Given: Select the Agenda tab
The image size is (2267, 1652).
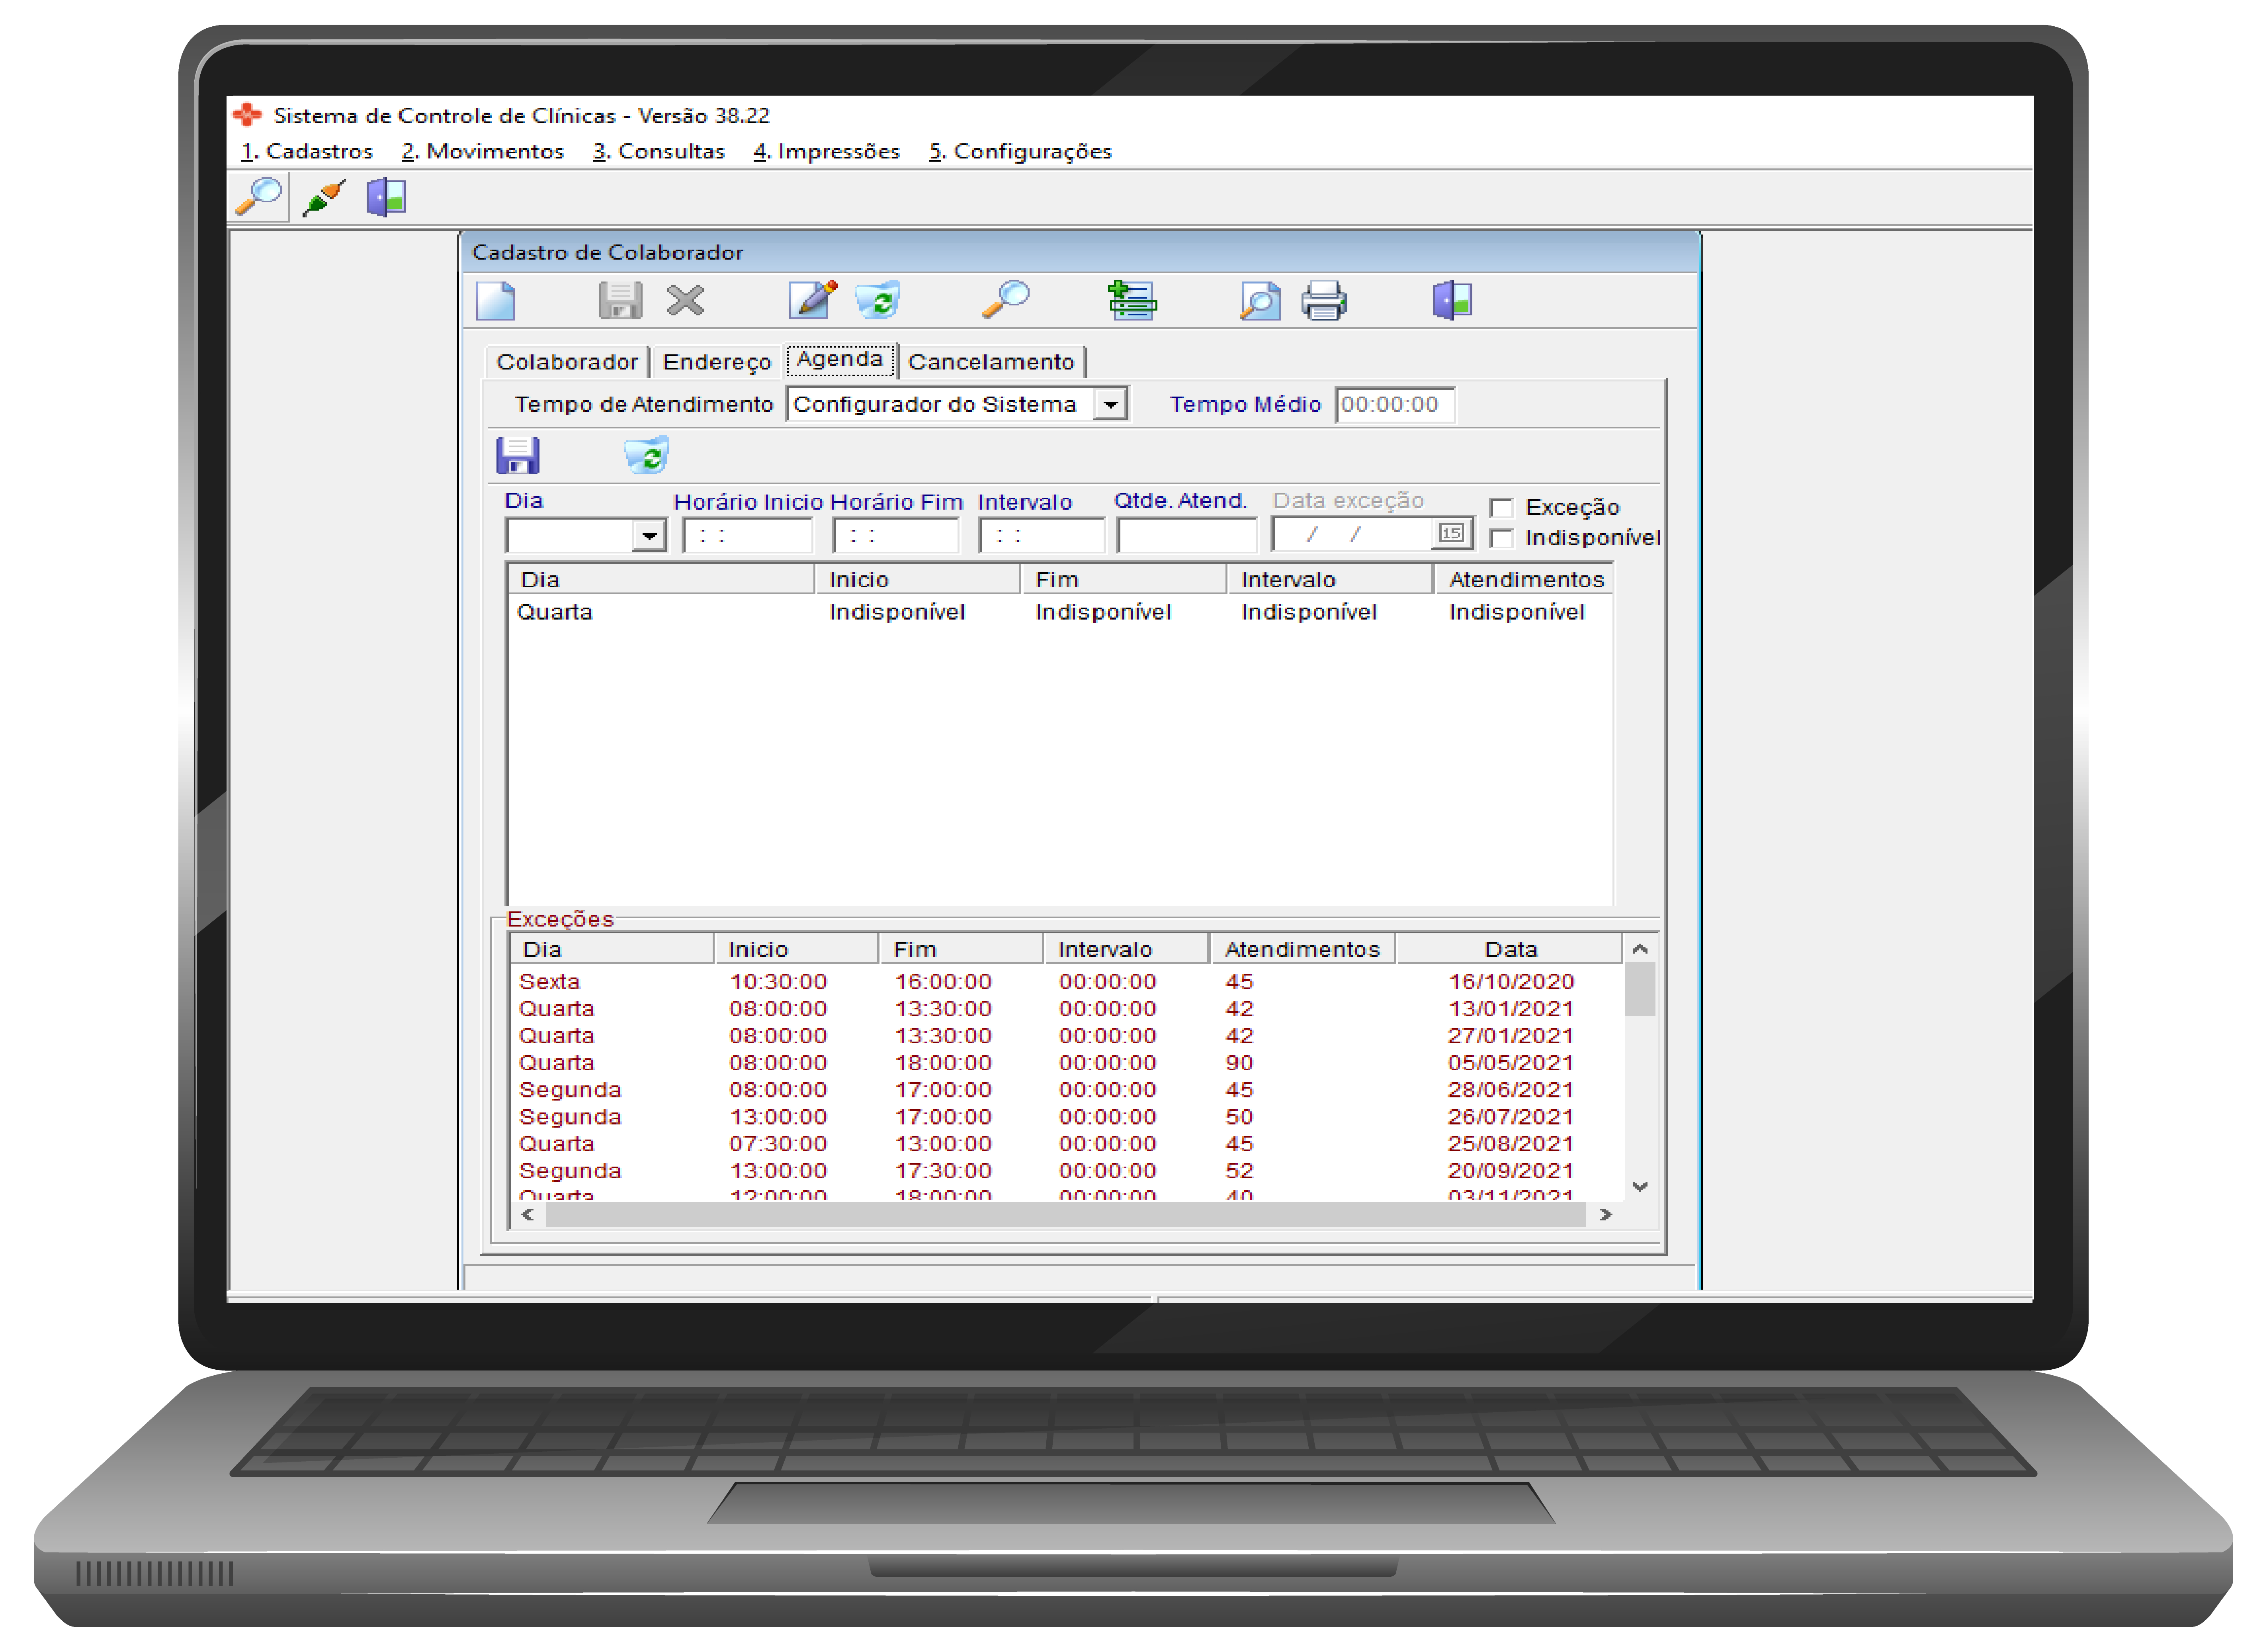Looking at the screenshot, I should pyautogui.click(x=840, y=360).
